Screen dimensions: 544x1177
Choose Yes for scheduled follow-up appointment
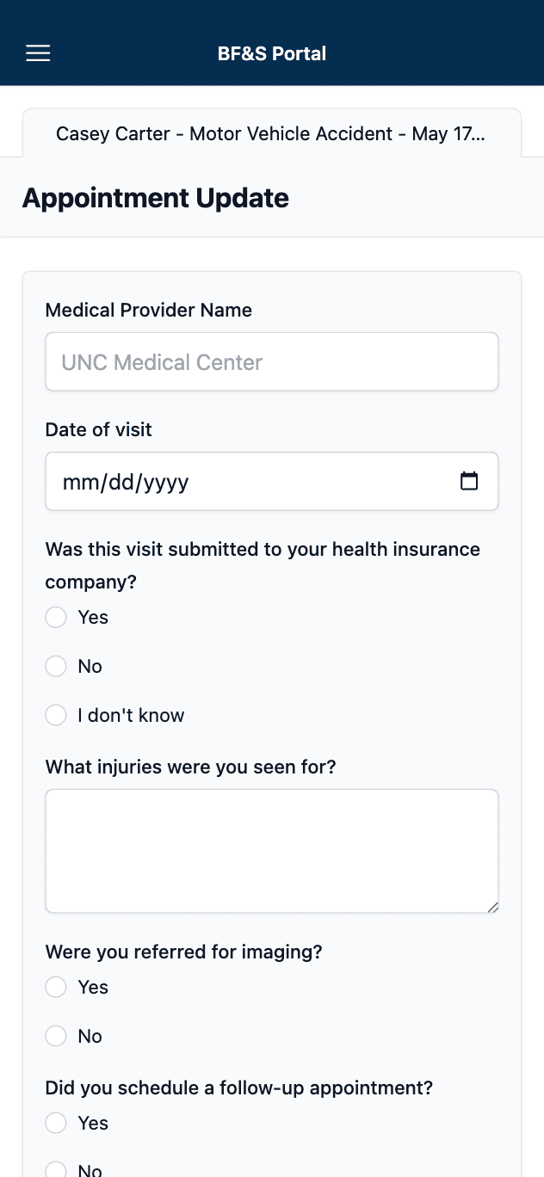click(x=56, y=1124)
